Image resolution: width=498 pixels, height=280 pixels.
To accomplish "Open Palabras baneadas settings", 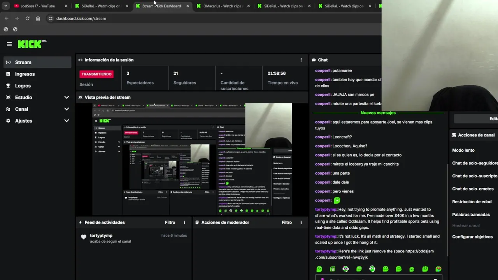I will coord(471,215).
